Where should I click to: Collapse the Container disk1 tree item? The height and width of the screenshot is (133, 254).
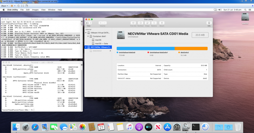pos(88,36)
